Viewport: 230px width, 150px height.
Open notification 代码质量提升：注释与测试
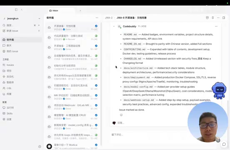coord(72,37)
